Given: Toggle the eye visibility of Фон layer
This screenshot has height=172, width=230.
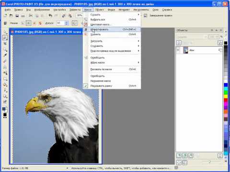Looking at the screenshot, I should pos(178,50).
